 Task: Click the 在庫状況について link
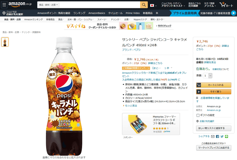pos(220,69)
